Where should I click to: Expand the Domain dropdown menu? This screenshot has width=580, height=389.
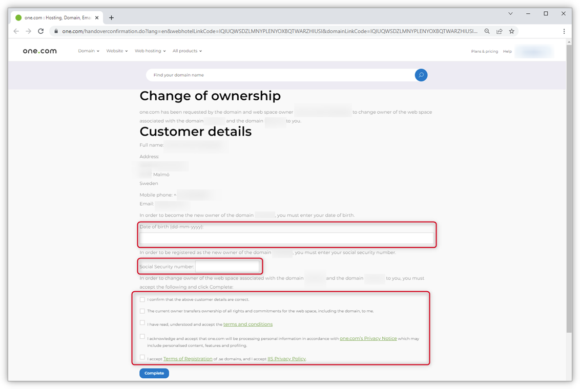point(88,51)
